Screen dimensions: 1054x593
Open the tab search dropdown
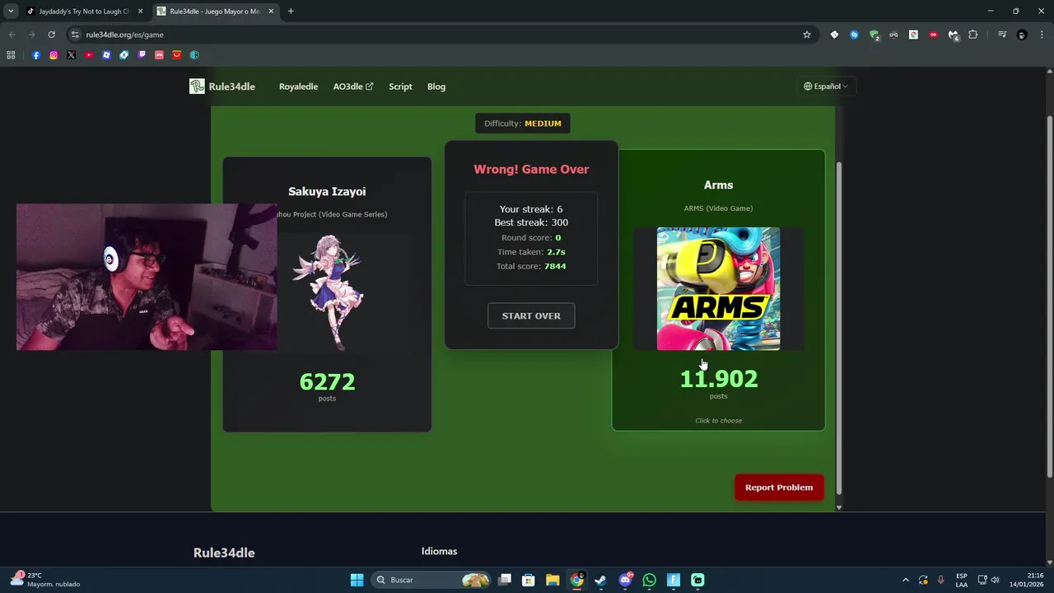[11, 12]
